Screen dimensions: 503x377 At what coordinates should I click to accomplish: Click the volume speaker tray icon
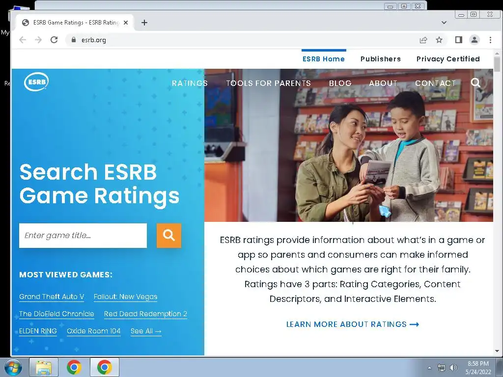[453, 368]
